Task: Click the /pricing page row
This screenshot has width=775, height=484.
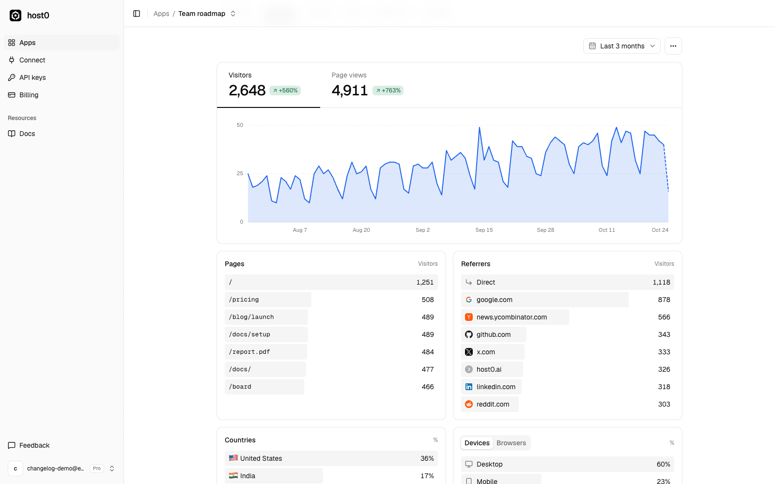Action: [x=331, y=300]
